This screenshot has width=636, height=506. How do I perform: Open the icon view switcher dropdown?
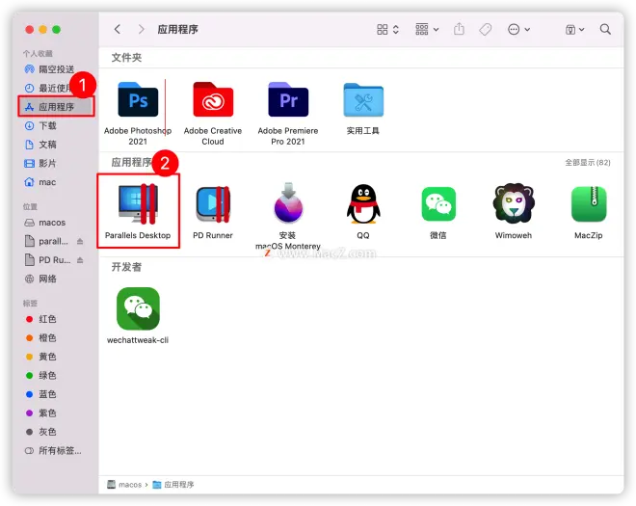pyautogui.click(x=387, y=29)
